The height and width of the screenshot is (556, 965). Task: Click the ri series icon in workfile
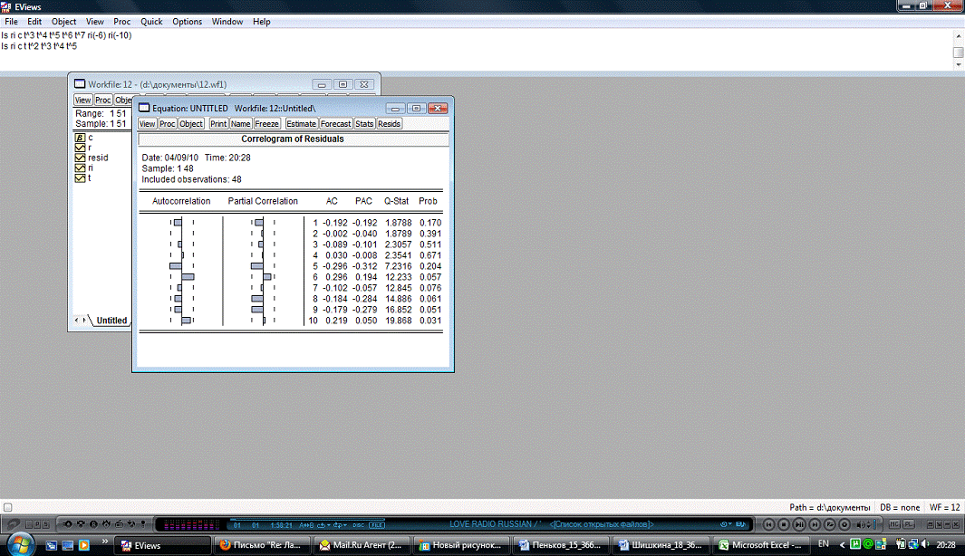pos(80,168)
